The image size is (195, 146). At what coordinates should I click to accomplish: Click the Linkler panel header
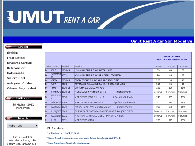pyautogui.click(x=23, y=47)
